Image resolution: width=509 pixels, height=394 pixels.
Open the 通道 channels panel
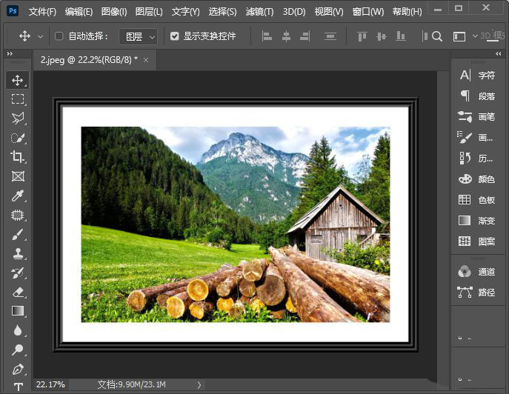coord(477,272)
